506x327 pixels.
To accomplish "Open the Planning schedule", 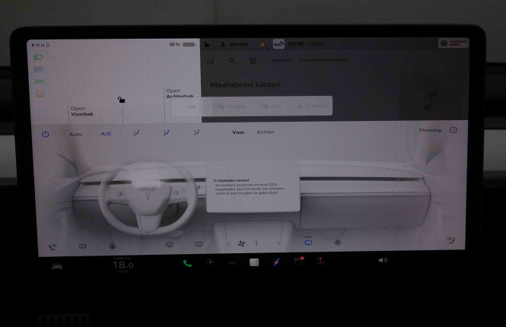I will pos(430,130).
